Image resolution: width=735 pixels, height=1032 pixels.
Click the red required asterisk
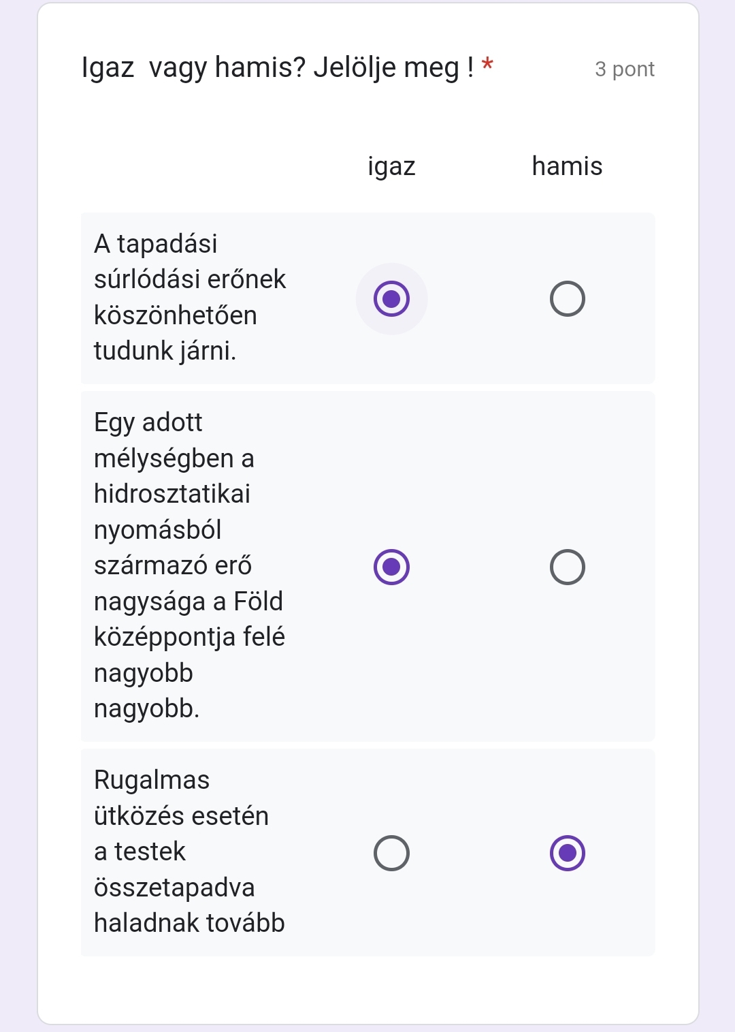click(487, 65)
